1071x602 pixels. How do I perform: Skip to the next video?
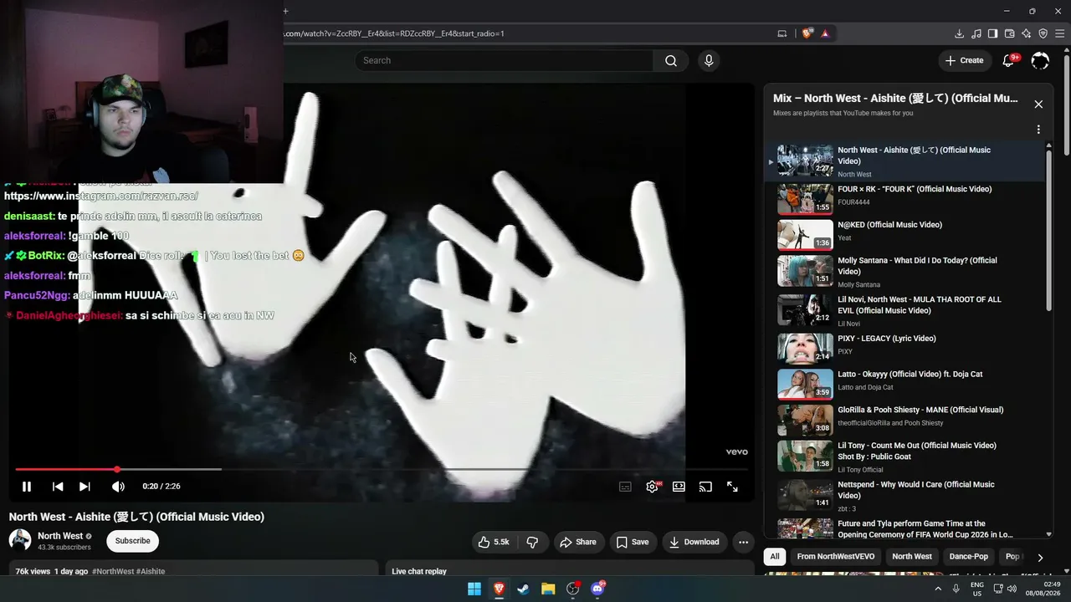tap(85, 487)
